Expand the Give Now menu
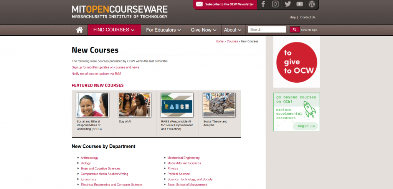Image resolution: width=393 pixels, height=189 pixels. 204,30
